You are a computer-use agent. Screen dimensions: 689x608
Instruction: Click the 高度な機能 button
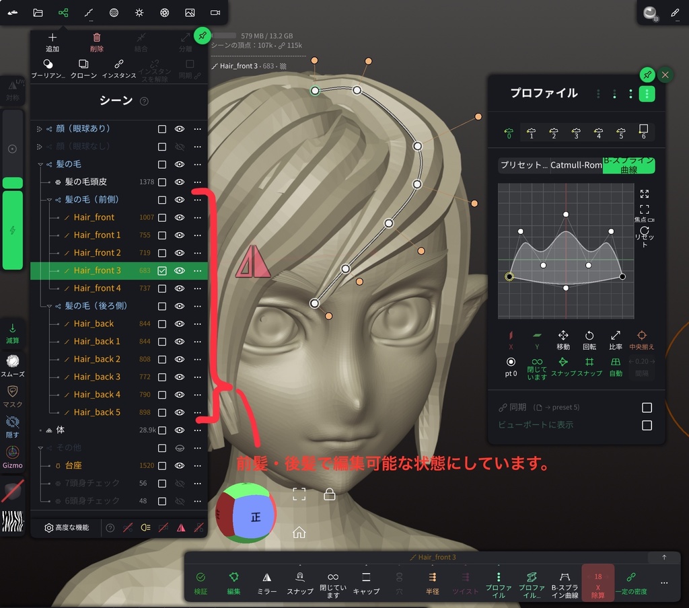[67, 527]
